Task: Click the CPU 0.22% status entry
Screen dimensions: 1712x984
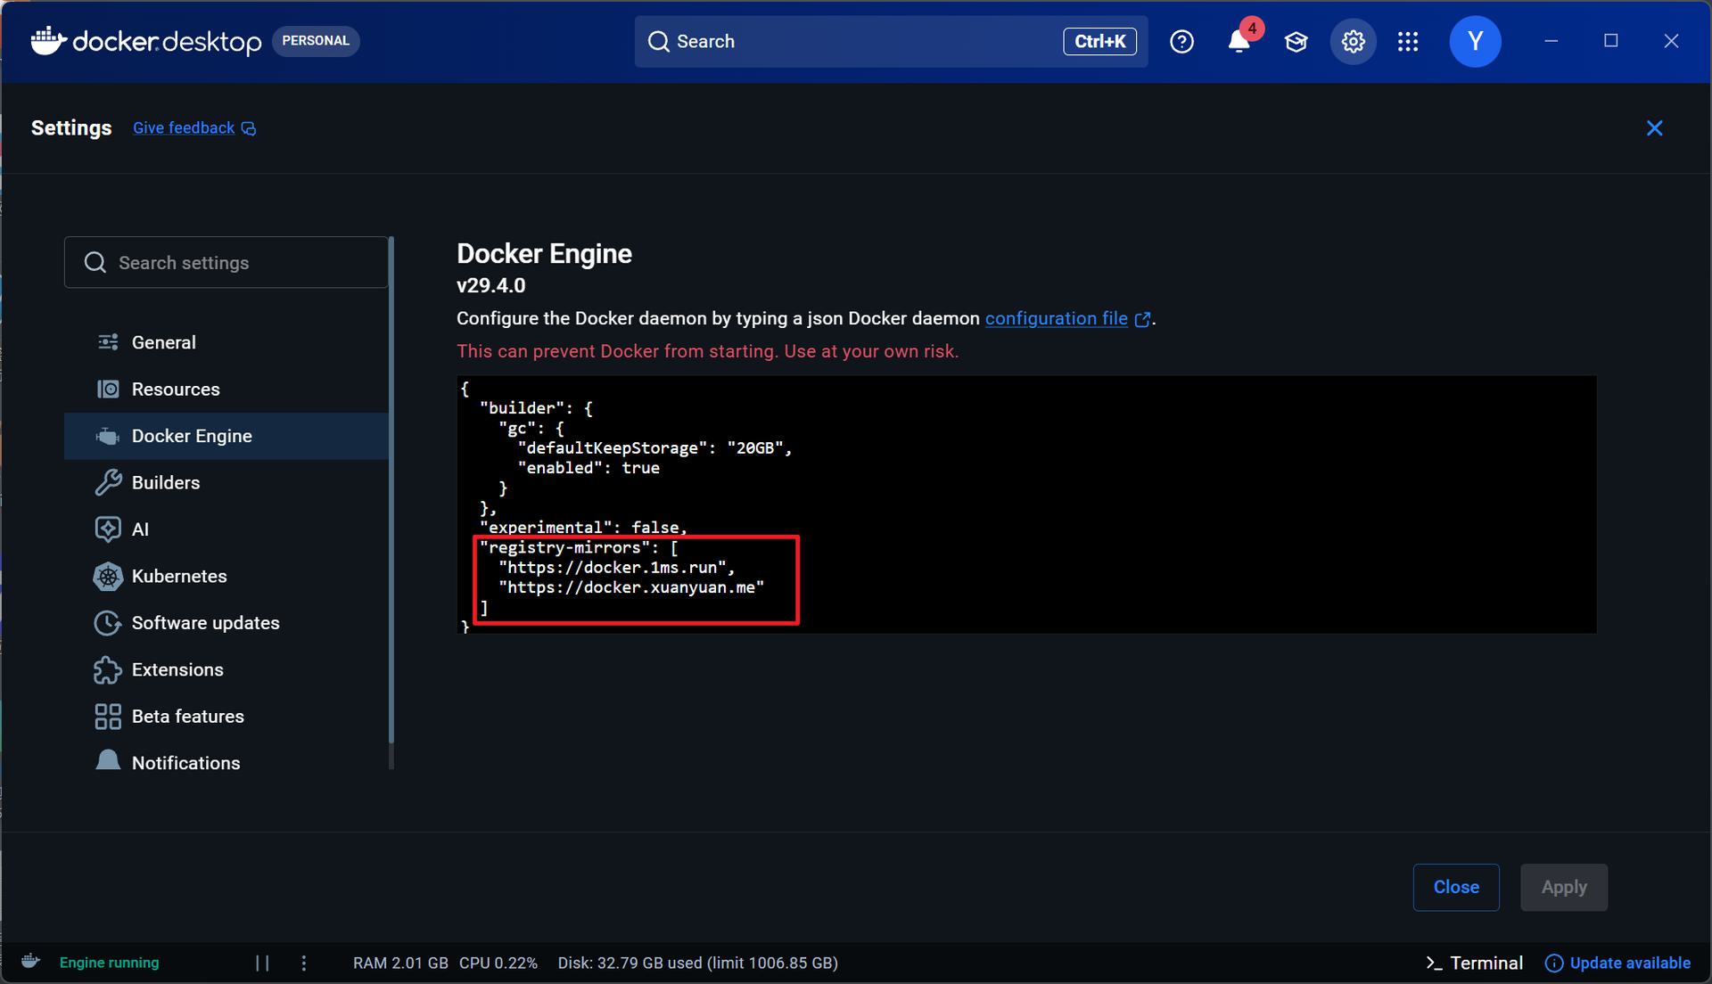Action: click(498, 963)
